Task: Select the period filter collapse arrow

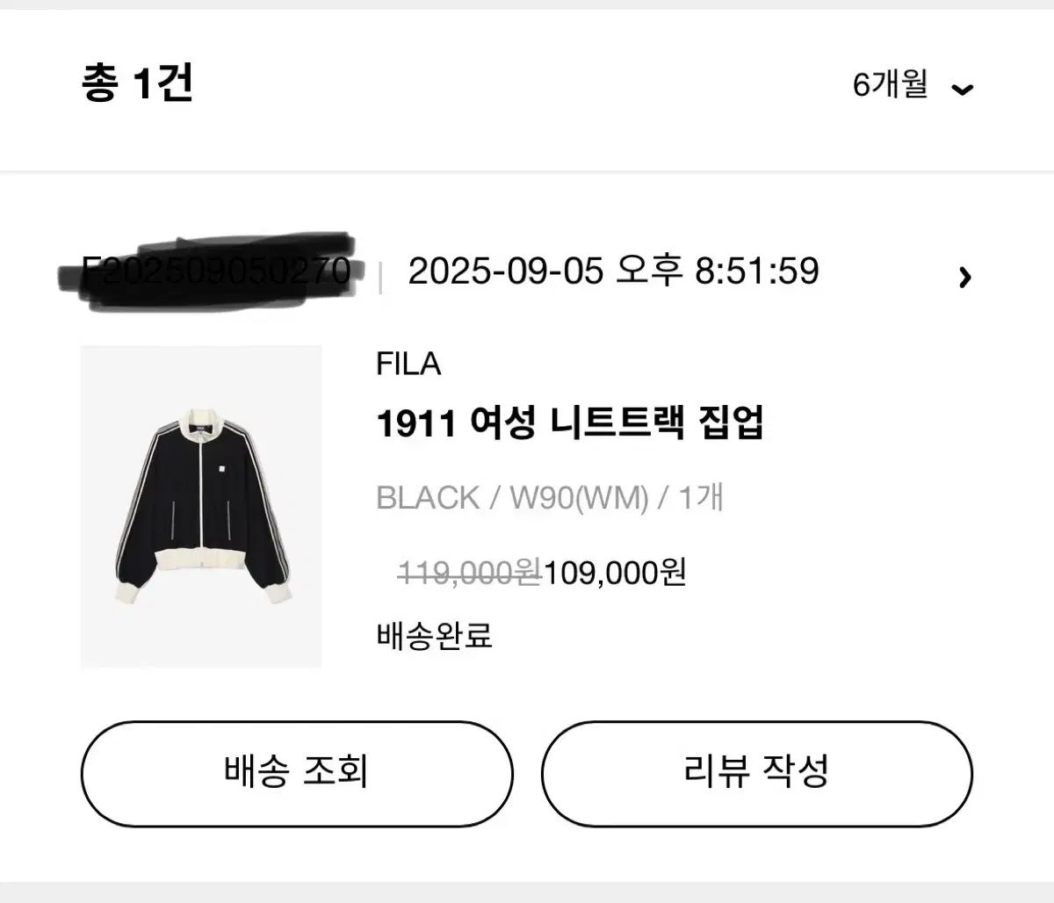Action: 963,88
